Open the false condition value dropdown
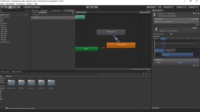Screen dimensions: 200x112 [x=188, y=63]
